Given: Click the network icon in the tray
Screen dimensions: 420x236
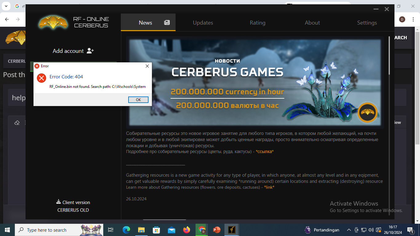Looking at the screenshot, I should pos(363,230).
